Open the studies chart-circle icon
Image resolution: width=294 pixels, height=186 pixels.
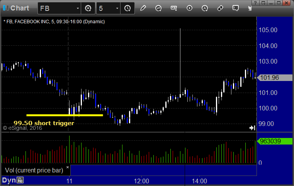point(158,8)
